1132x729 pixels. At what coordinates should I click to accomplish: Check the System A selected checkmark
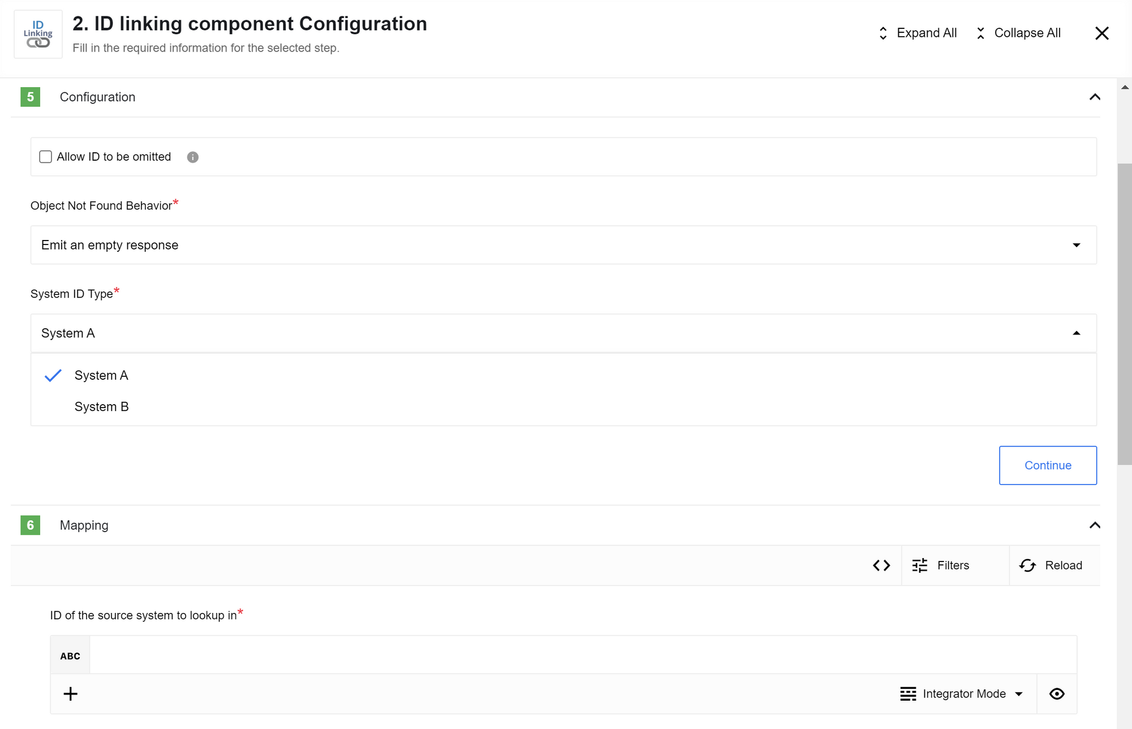(x=52, y=375)
